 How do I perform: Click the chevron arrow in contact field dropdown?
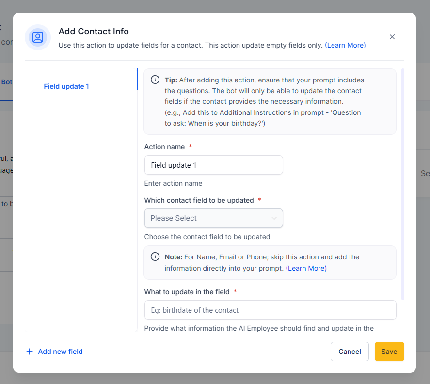coord(274,218)
